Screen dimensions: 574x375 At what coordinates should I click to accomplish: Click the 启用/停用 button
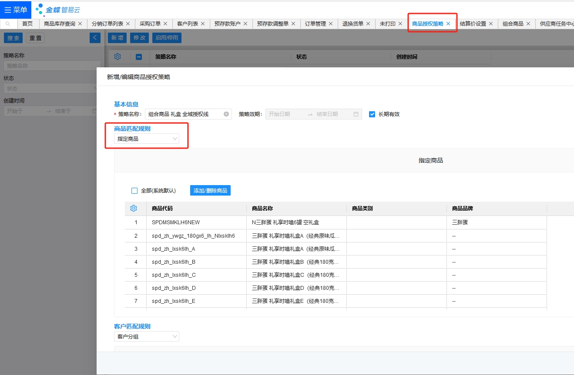tap(167, 38)
